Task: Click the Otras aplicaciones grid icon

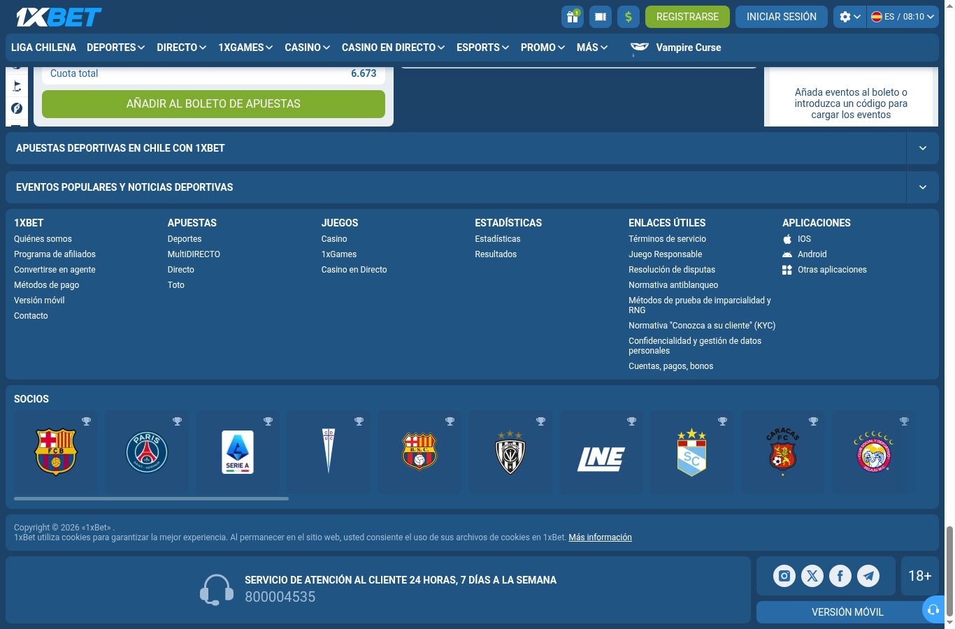Action: [787, 270]
